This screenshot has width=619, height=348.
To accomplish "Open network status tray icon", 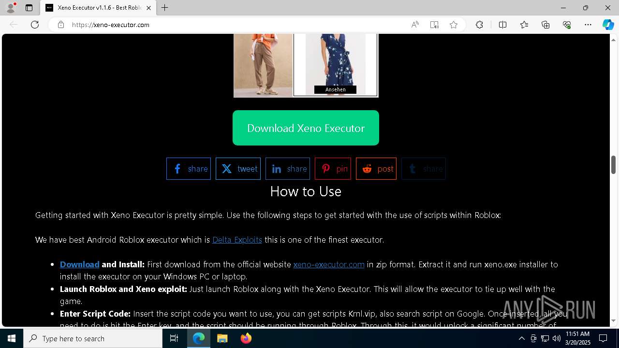I will click(x=545, y=338).
